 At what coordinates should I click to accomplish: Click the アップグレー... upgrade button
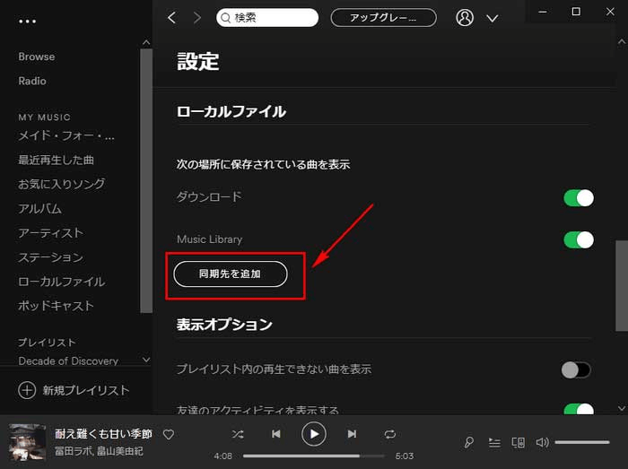coord(383,18)
